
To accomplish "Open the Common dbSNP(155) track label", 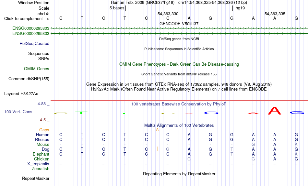I will [x=29, y=79].
